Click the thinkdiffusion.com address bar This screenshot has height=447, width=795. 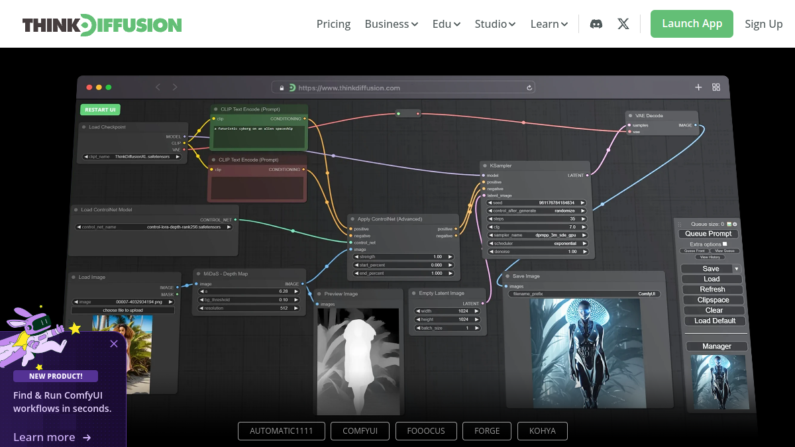(403, 87)
